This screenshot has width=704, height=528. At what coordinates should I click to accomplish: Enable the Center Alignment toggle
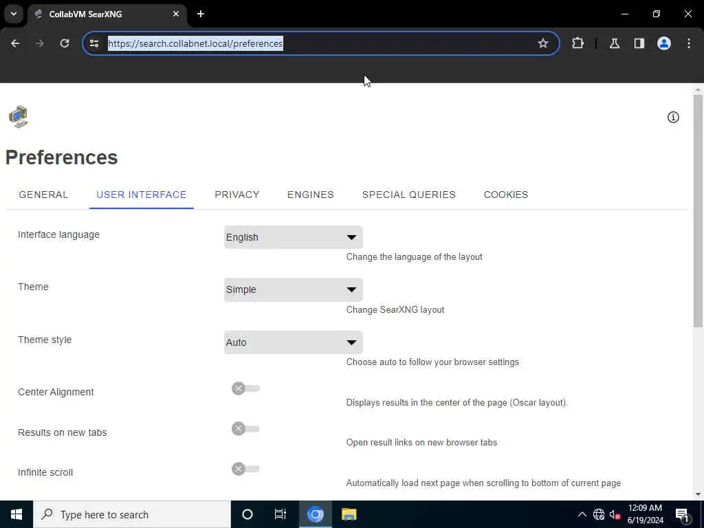pos(245,388)
